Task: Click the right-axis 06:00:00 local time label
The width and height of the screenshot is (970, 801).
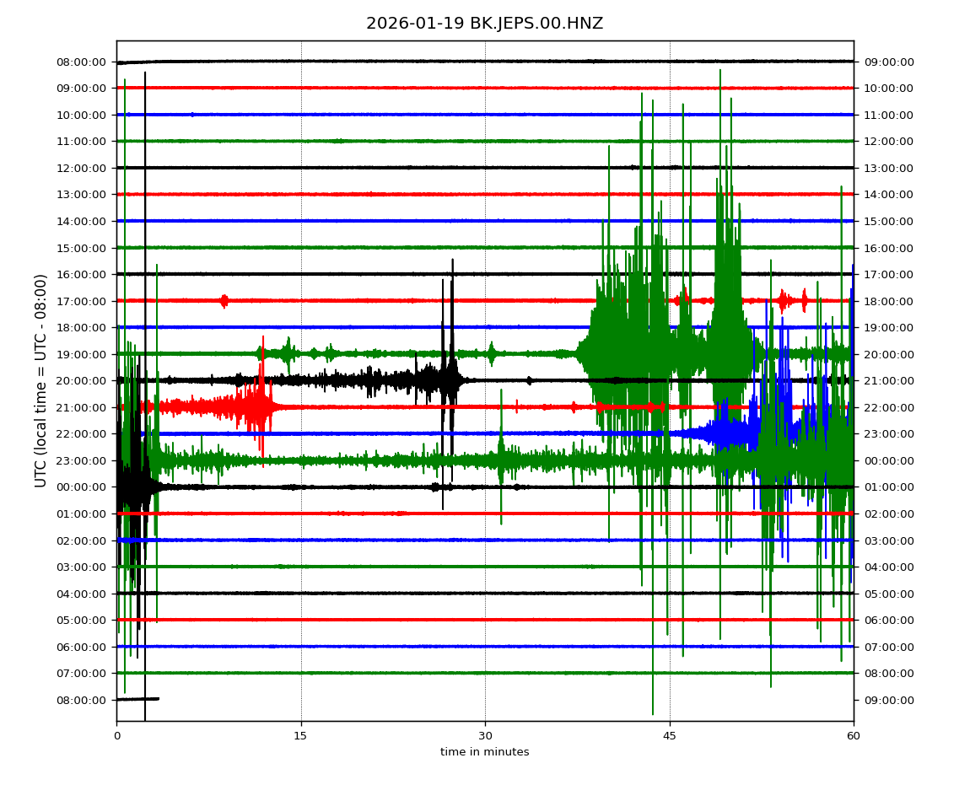Action: pyautogui.click(x=887, y=620)
